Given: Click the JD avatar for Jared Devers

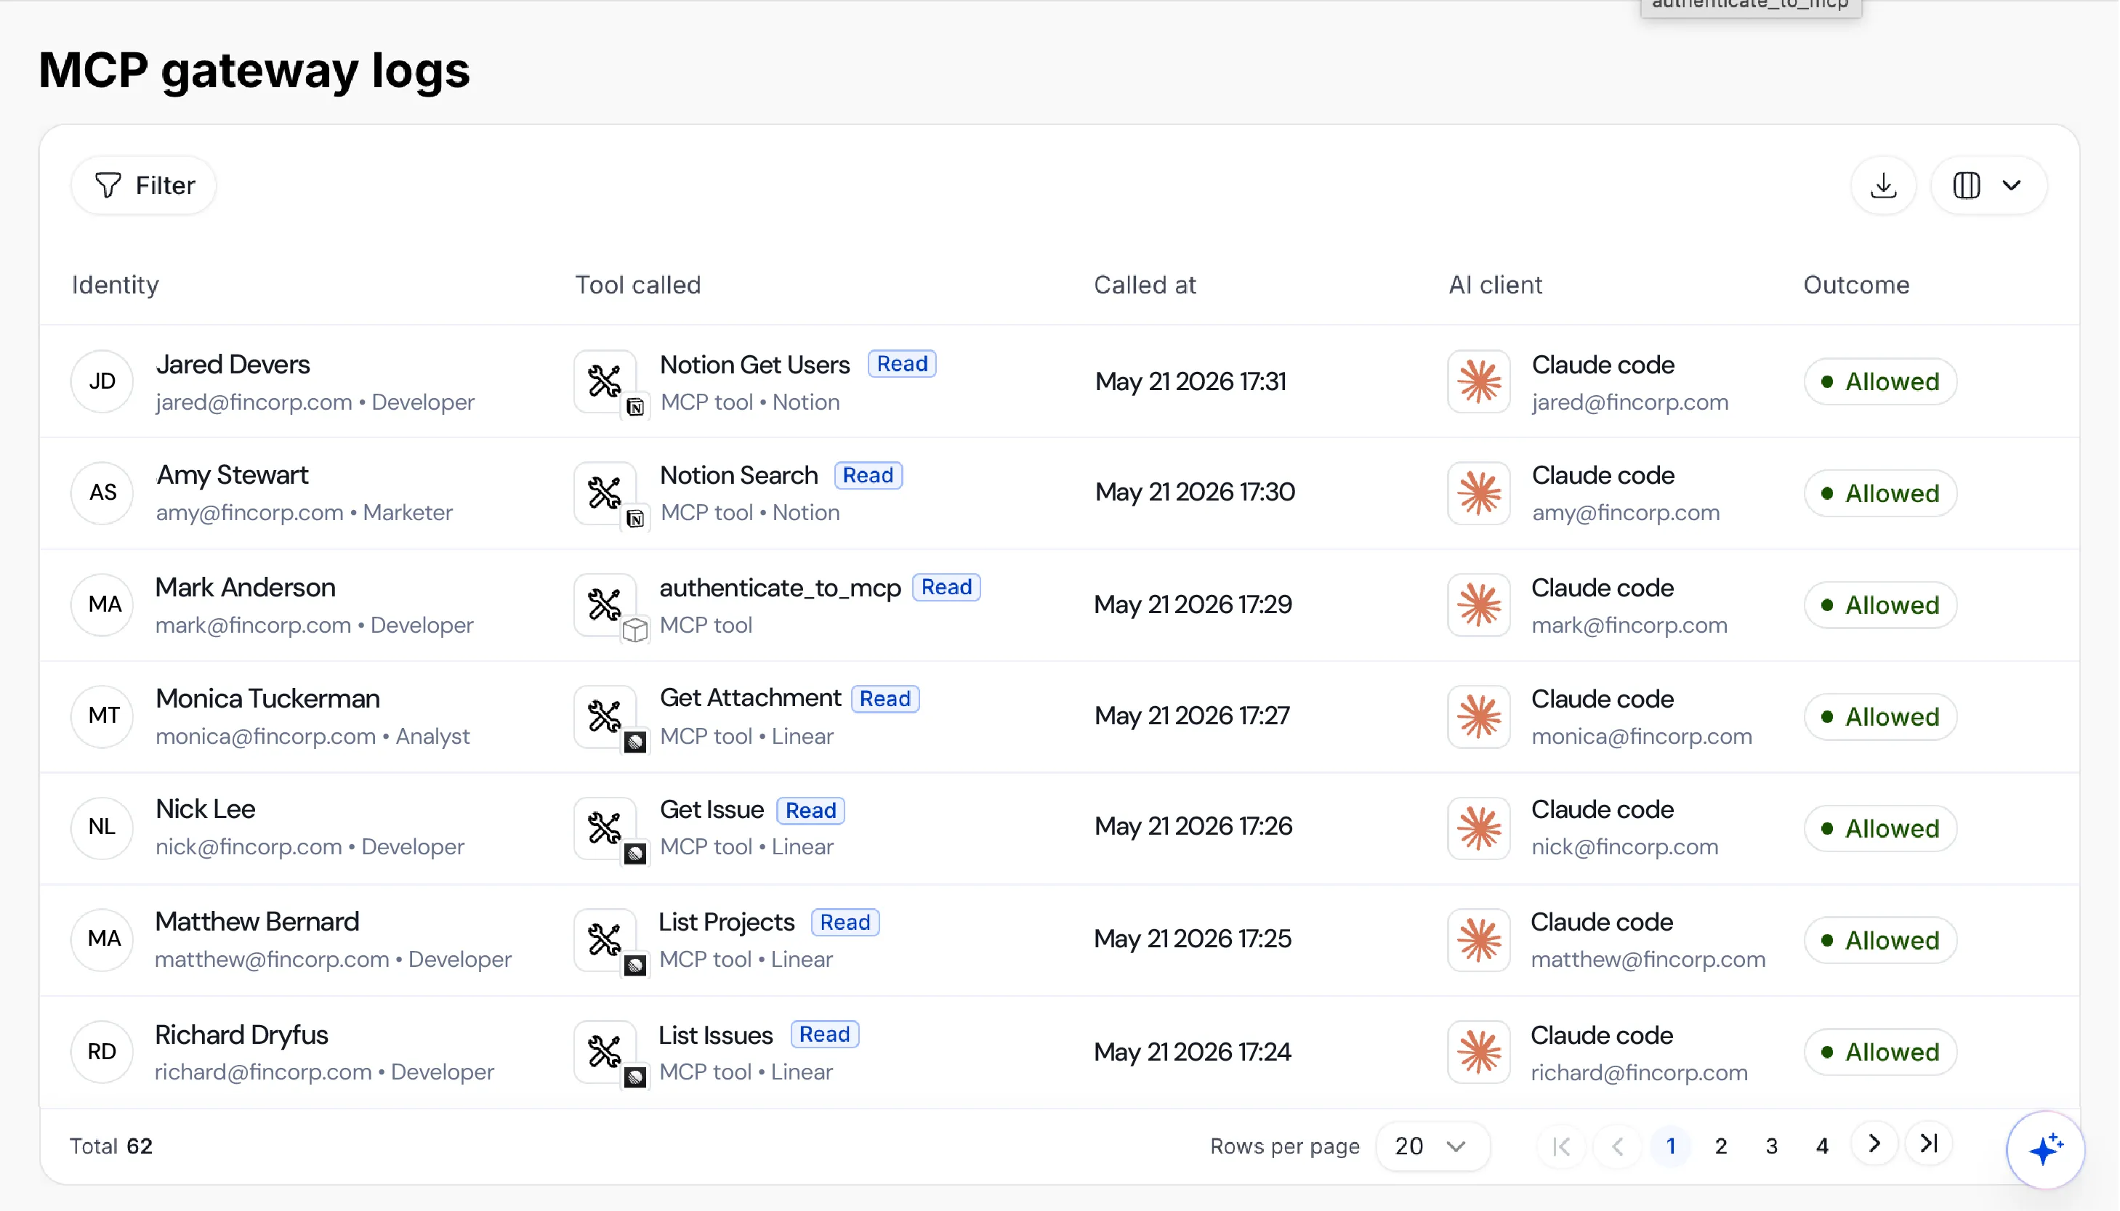Looking at the screenshot, I should (102, 381).
